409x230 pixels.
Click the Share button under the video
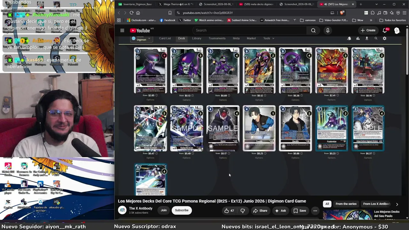point(260,211)
